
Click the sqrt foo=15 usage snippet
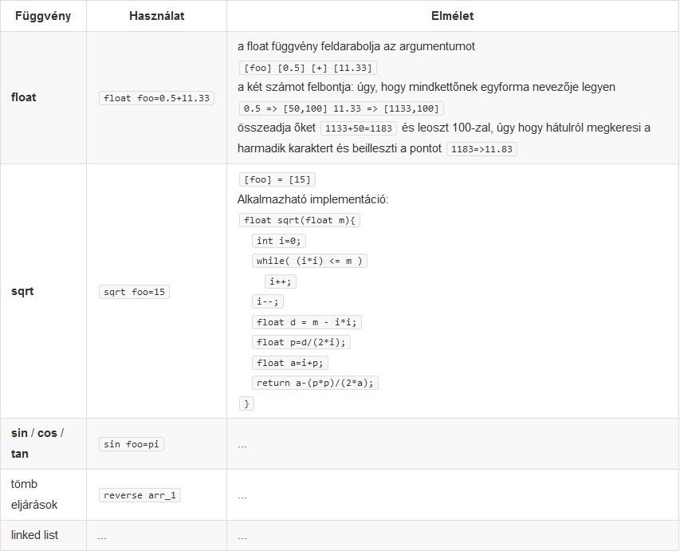click(134, 292)
